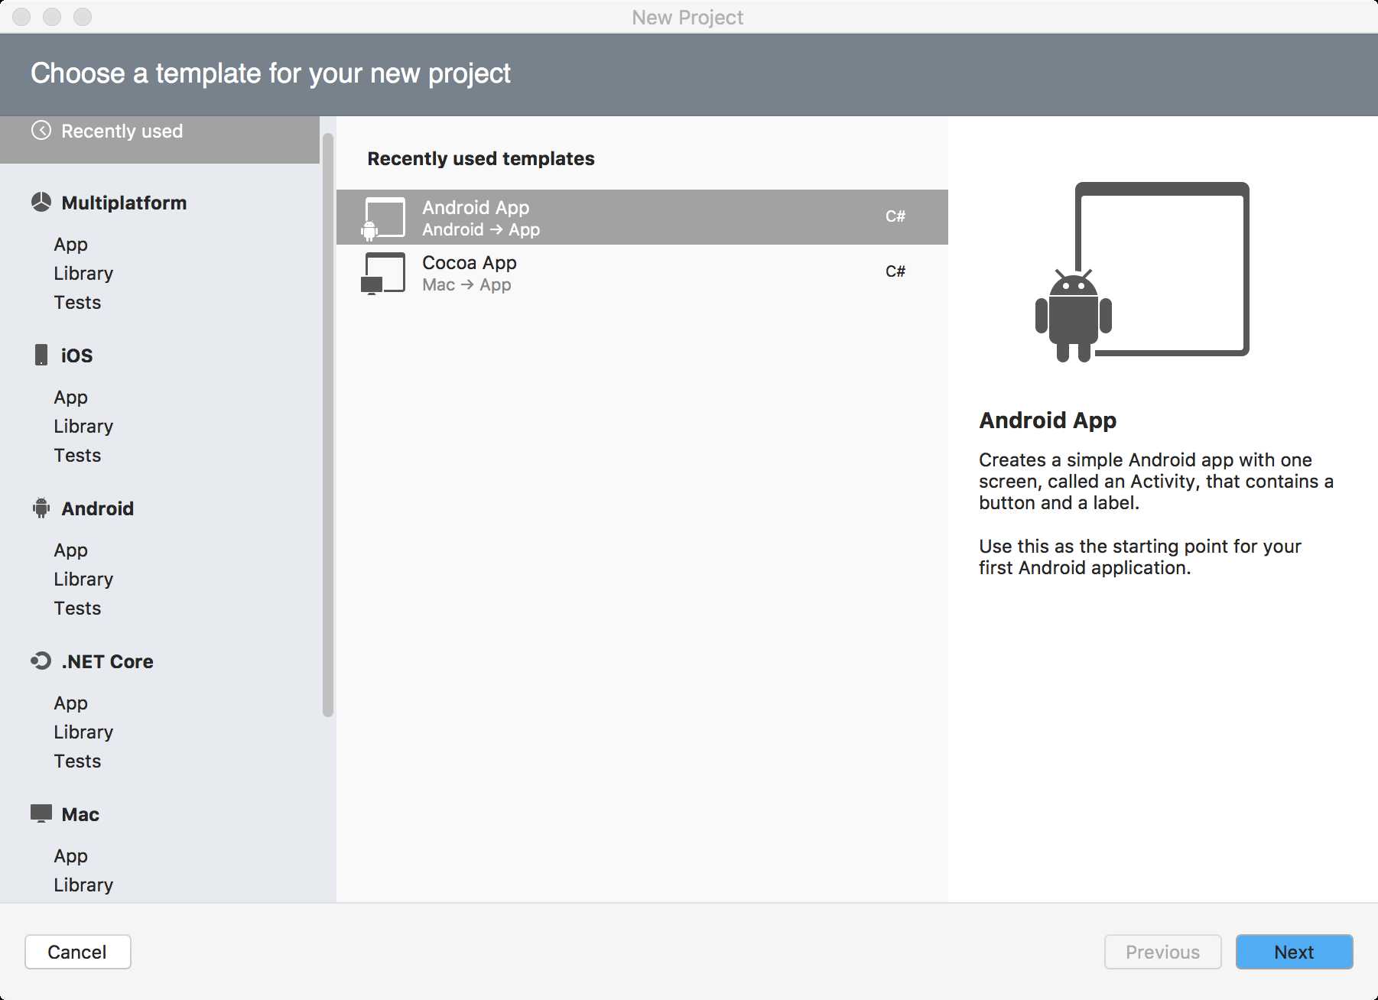The width and height of the screenshot is (1378, 1000).
Task: Open Tests under Multiplatform
Action: tap(77, 303)
